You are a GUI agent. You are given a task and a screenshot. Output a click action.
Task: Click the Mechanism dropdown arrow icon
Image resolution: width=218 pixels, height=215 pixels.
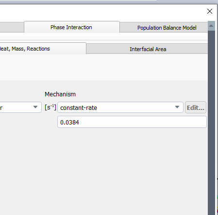pos(177,107)
